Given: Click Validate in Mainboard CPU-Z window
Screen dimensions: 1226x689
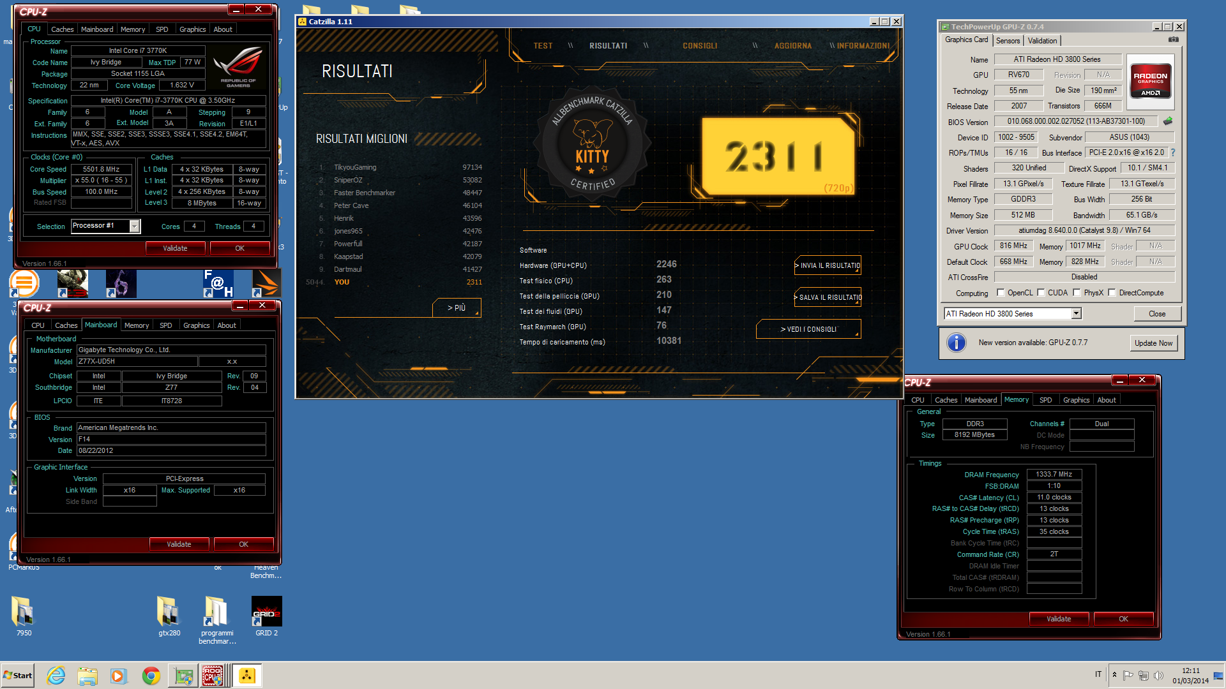Looking at the screenshot, I should pos(179,544).
